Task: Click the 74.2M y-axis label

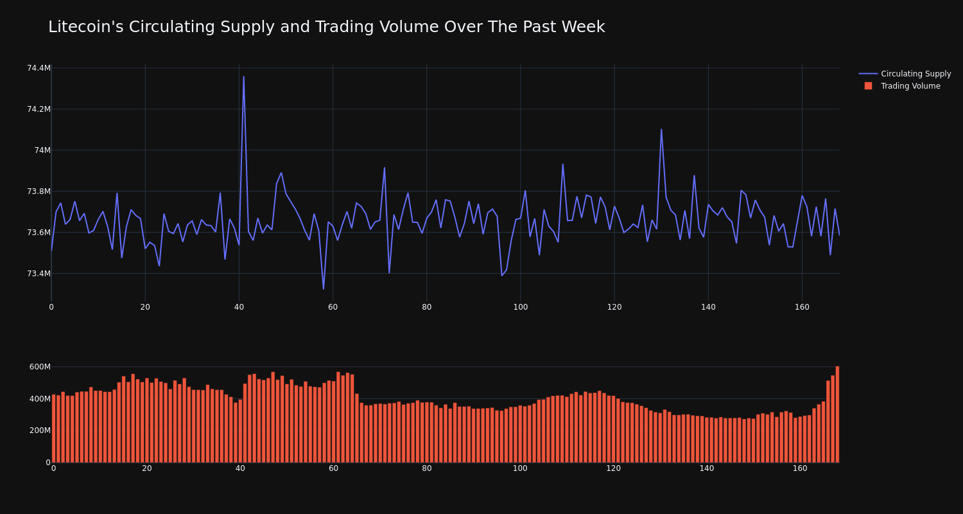Action: (x=39, y=109)
